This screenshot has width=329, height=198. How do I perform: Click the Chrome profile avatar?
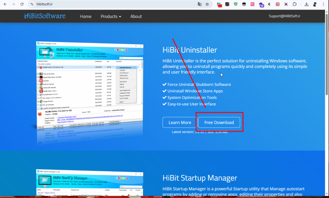click(315, 4)
